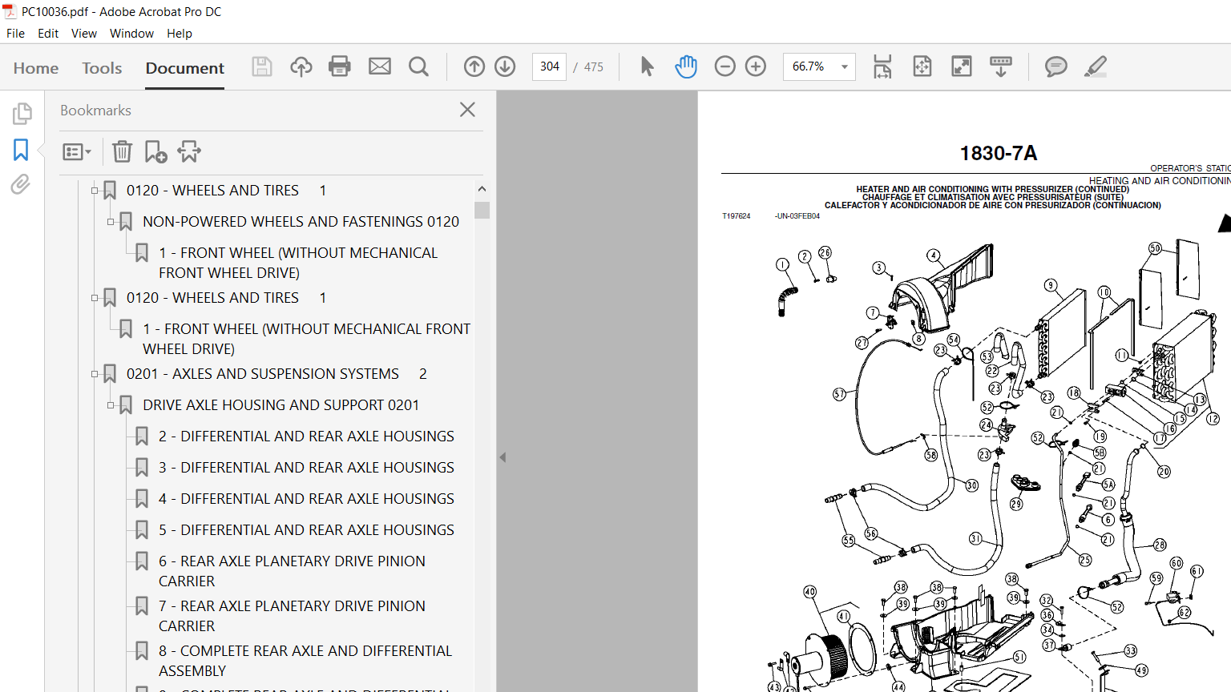The image size is (1231, 692).
Task: Open FRONT WHEEL bookmark under NON-POWERED WHEELS
Action: [298, 263]
